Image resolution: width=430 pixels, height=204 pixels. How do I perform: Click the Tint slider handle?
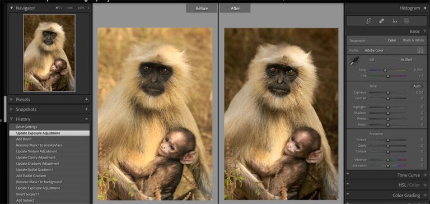pos(388,76)
